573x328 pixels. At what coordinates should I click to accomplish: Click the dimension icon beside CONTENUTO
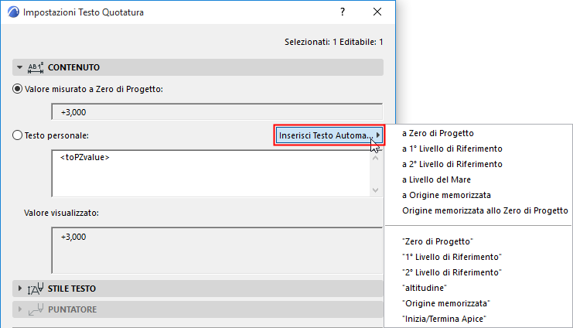tap(36, 67)
